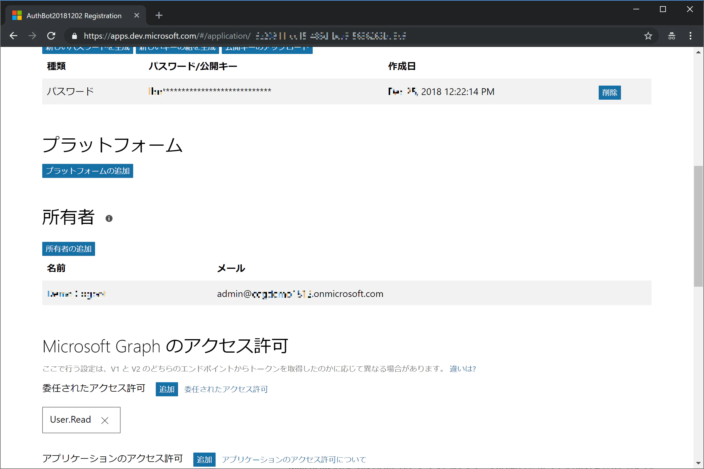Image resolution: width=704 pixels, height=469 pixels.
Task: Click the scrollbar up arrow
Action: [698, 52]
